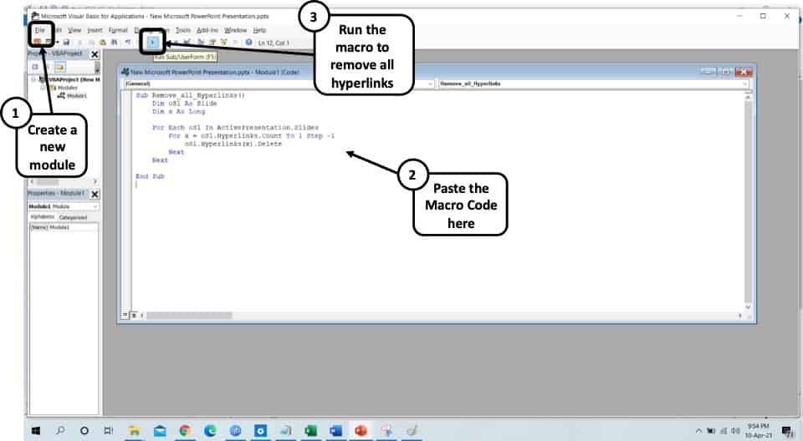Image resolution: width=803 pixels, height=441 pixels.
Task: Click the (Name) Module1 property field
Action: [x=64, y=227]
